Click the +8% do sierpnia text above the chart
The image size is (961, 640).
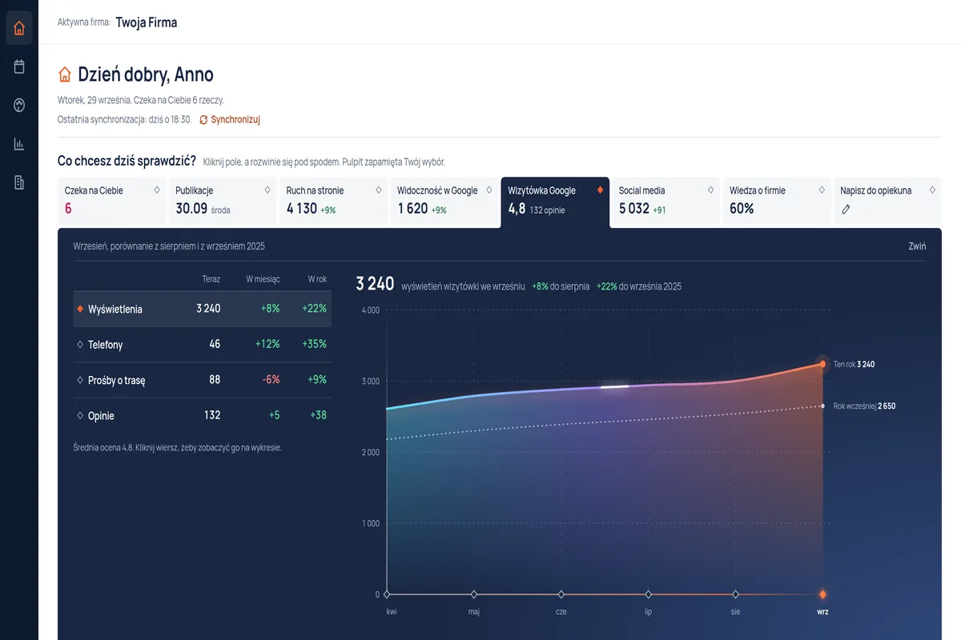561,286
